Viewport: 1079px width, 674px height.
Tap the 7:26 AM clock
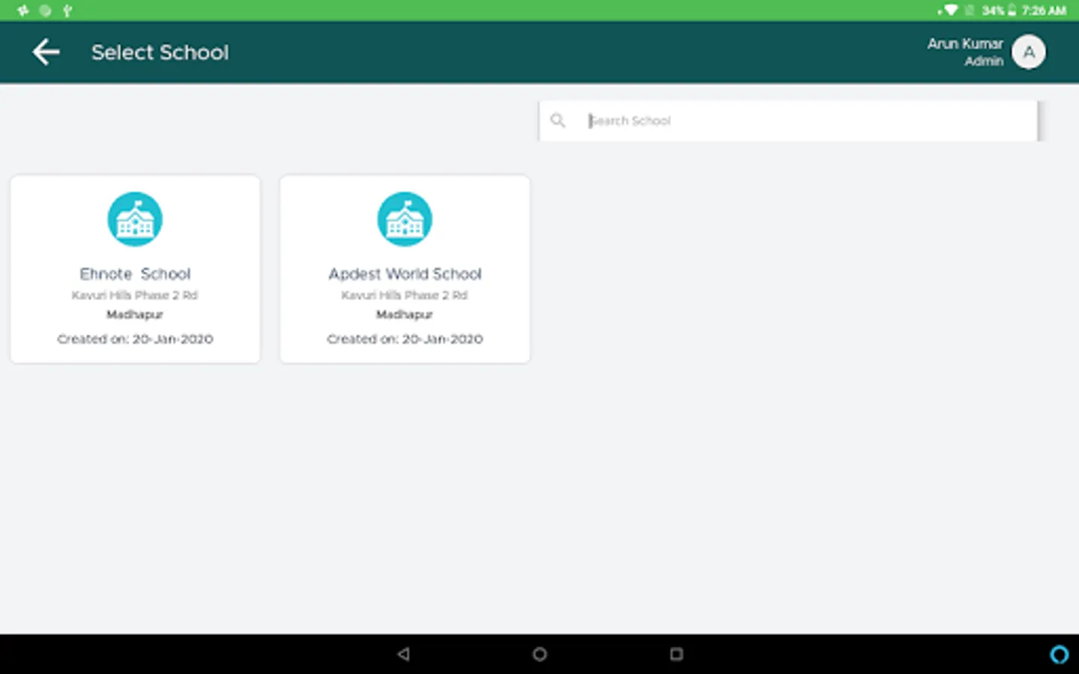(1044, 10)
